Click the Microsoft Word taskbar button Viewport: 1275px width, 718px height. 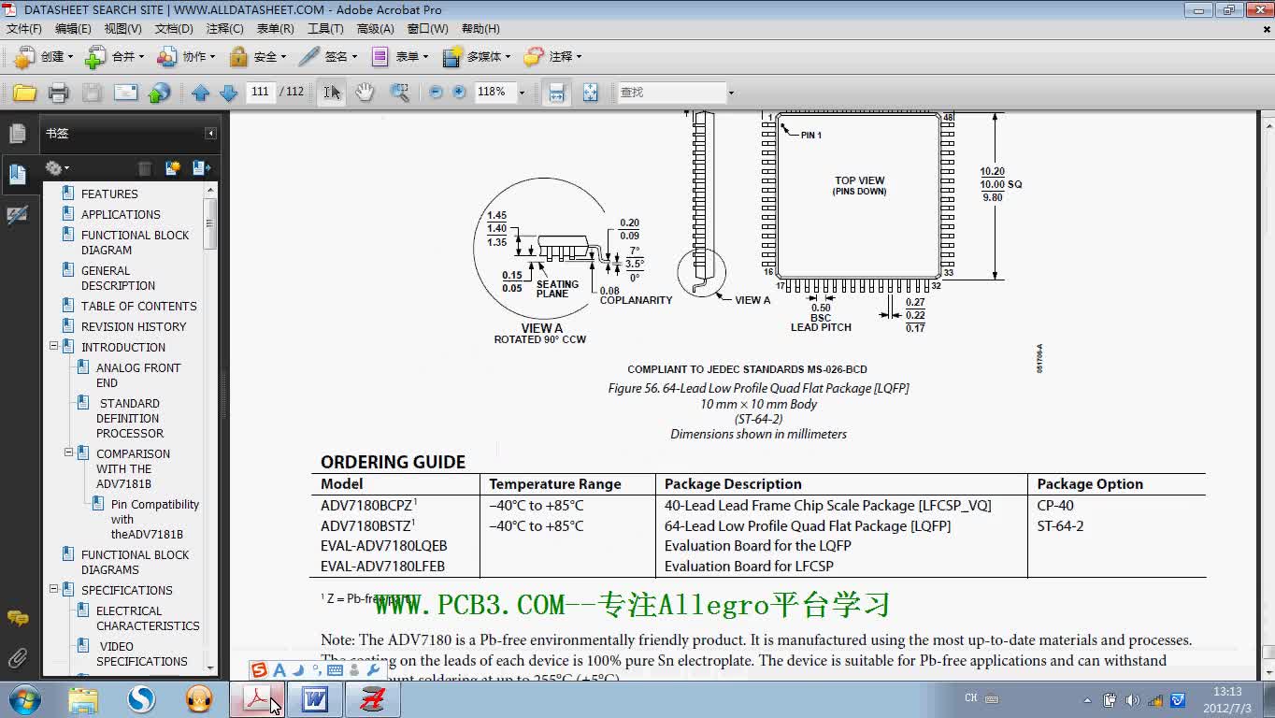(315, 699)
